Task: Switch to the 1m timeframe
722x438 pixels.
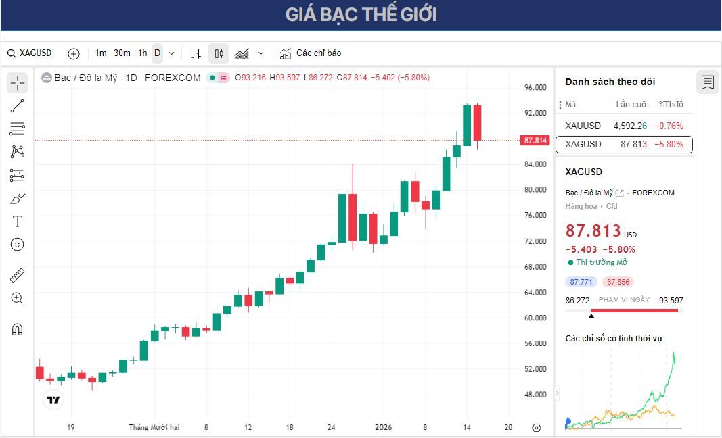Action: coord(101,53)
